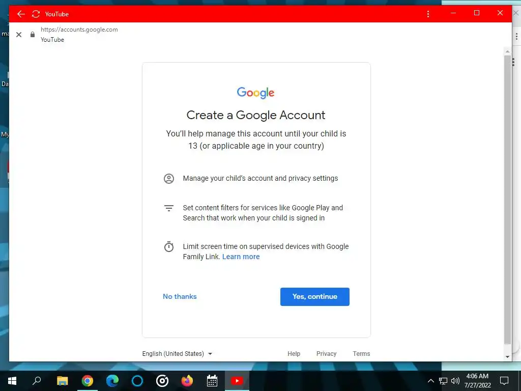
Task: Close the YouTube window
Action: (x=500, y=13)
